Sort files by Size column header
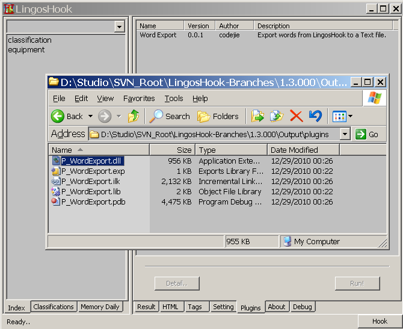Screen dimensions: 403x329 coord(173,150)
